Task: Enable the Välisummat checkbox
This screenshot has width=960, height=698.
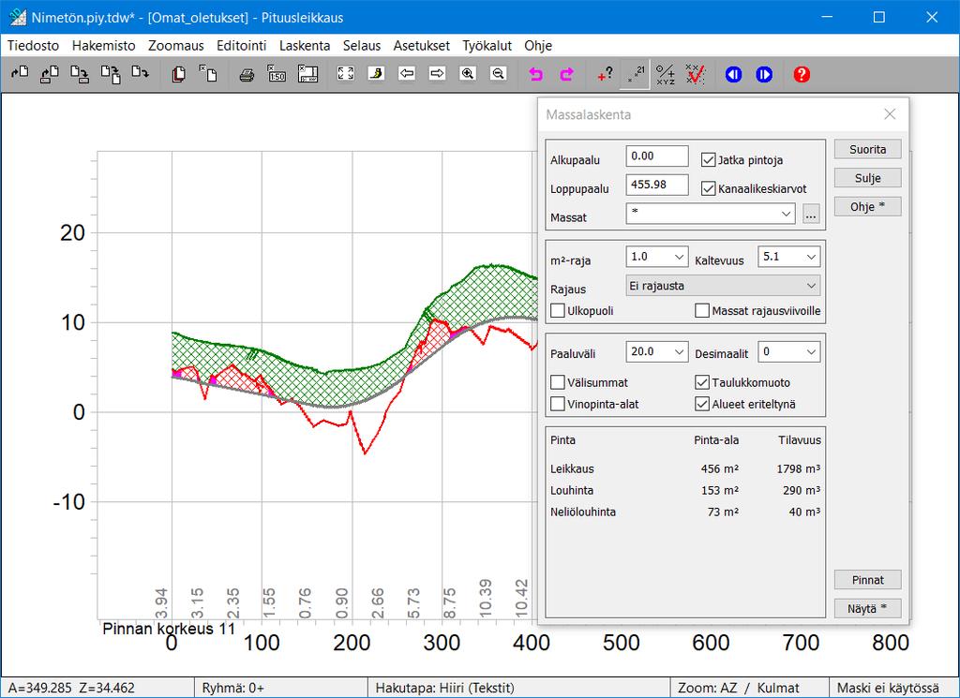Action: click(x=557, y=383)
